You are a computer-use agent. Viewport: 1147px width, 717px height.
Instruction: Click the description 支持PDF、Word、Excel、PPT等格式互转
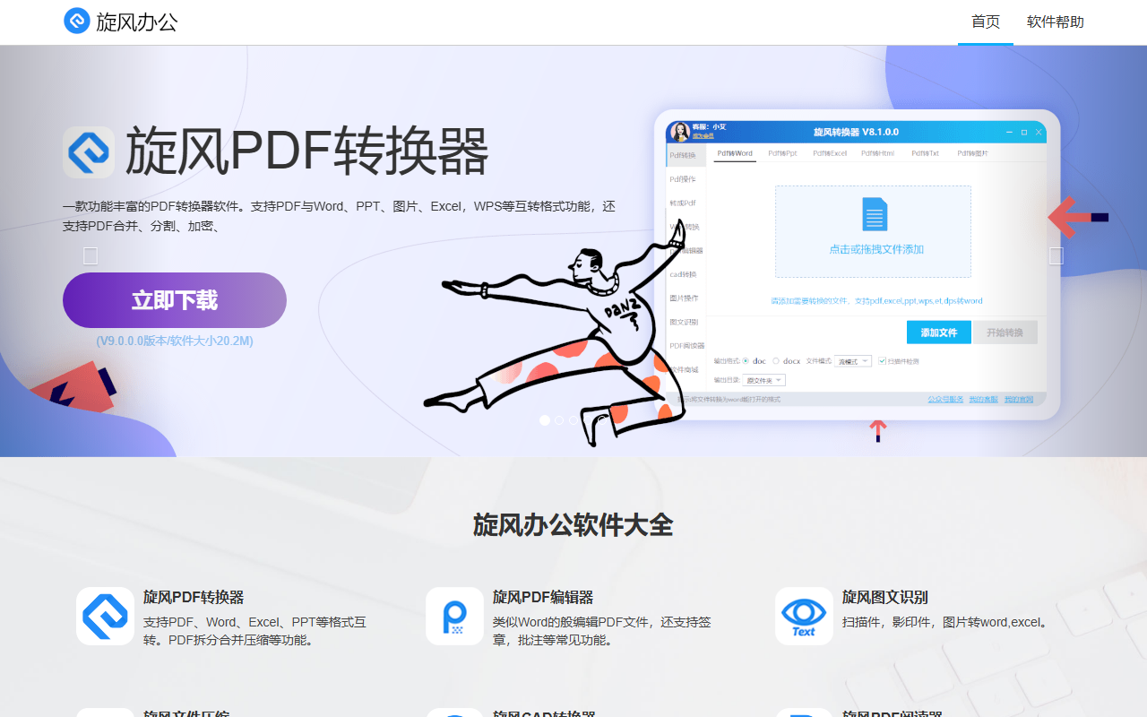pos(254,631)
